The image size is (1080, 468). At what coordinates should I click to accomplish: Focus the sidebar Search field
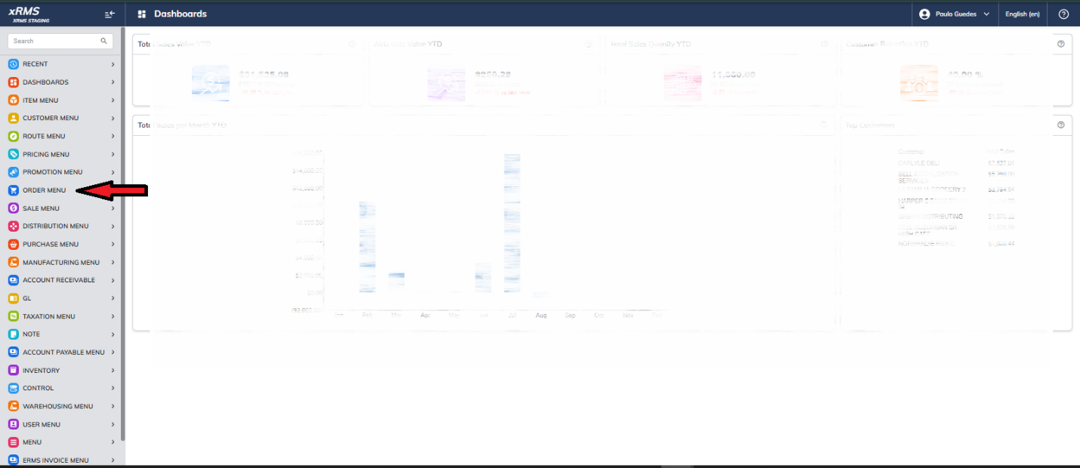point(60,41)
